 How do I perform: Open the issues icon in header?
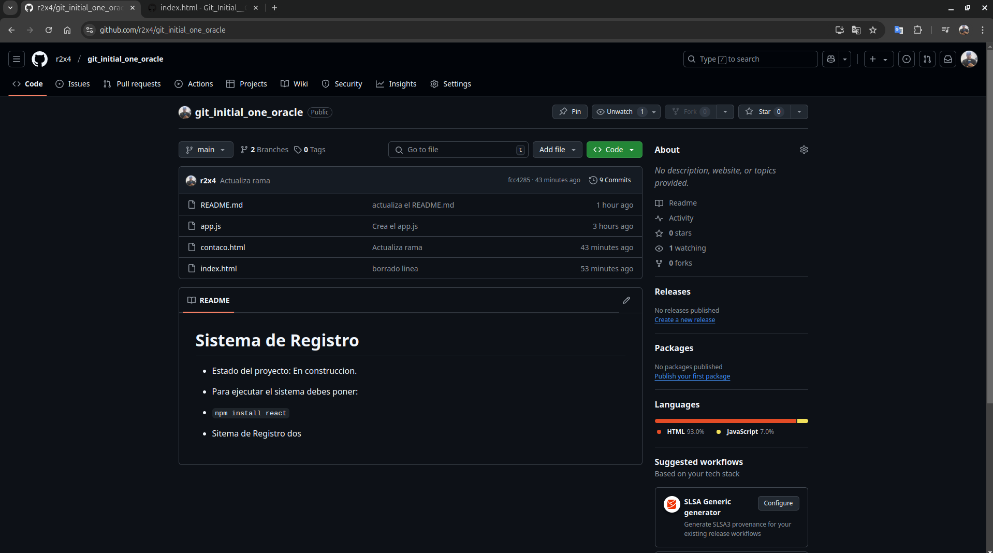click(x=907, y=59)
